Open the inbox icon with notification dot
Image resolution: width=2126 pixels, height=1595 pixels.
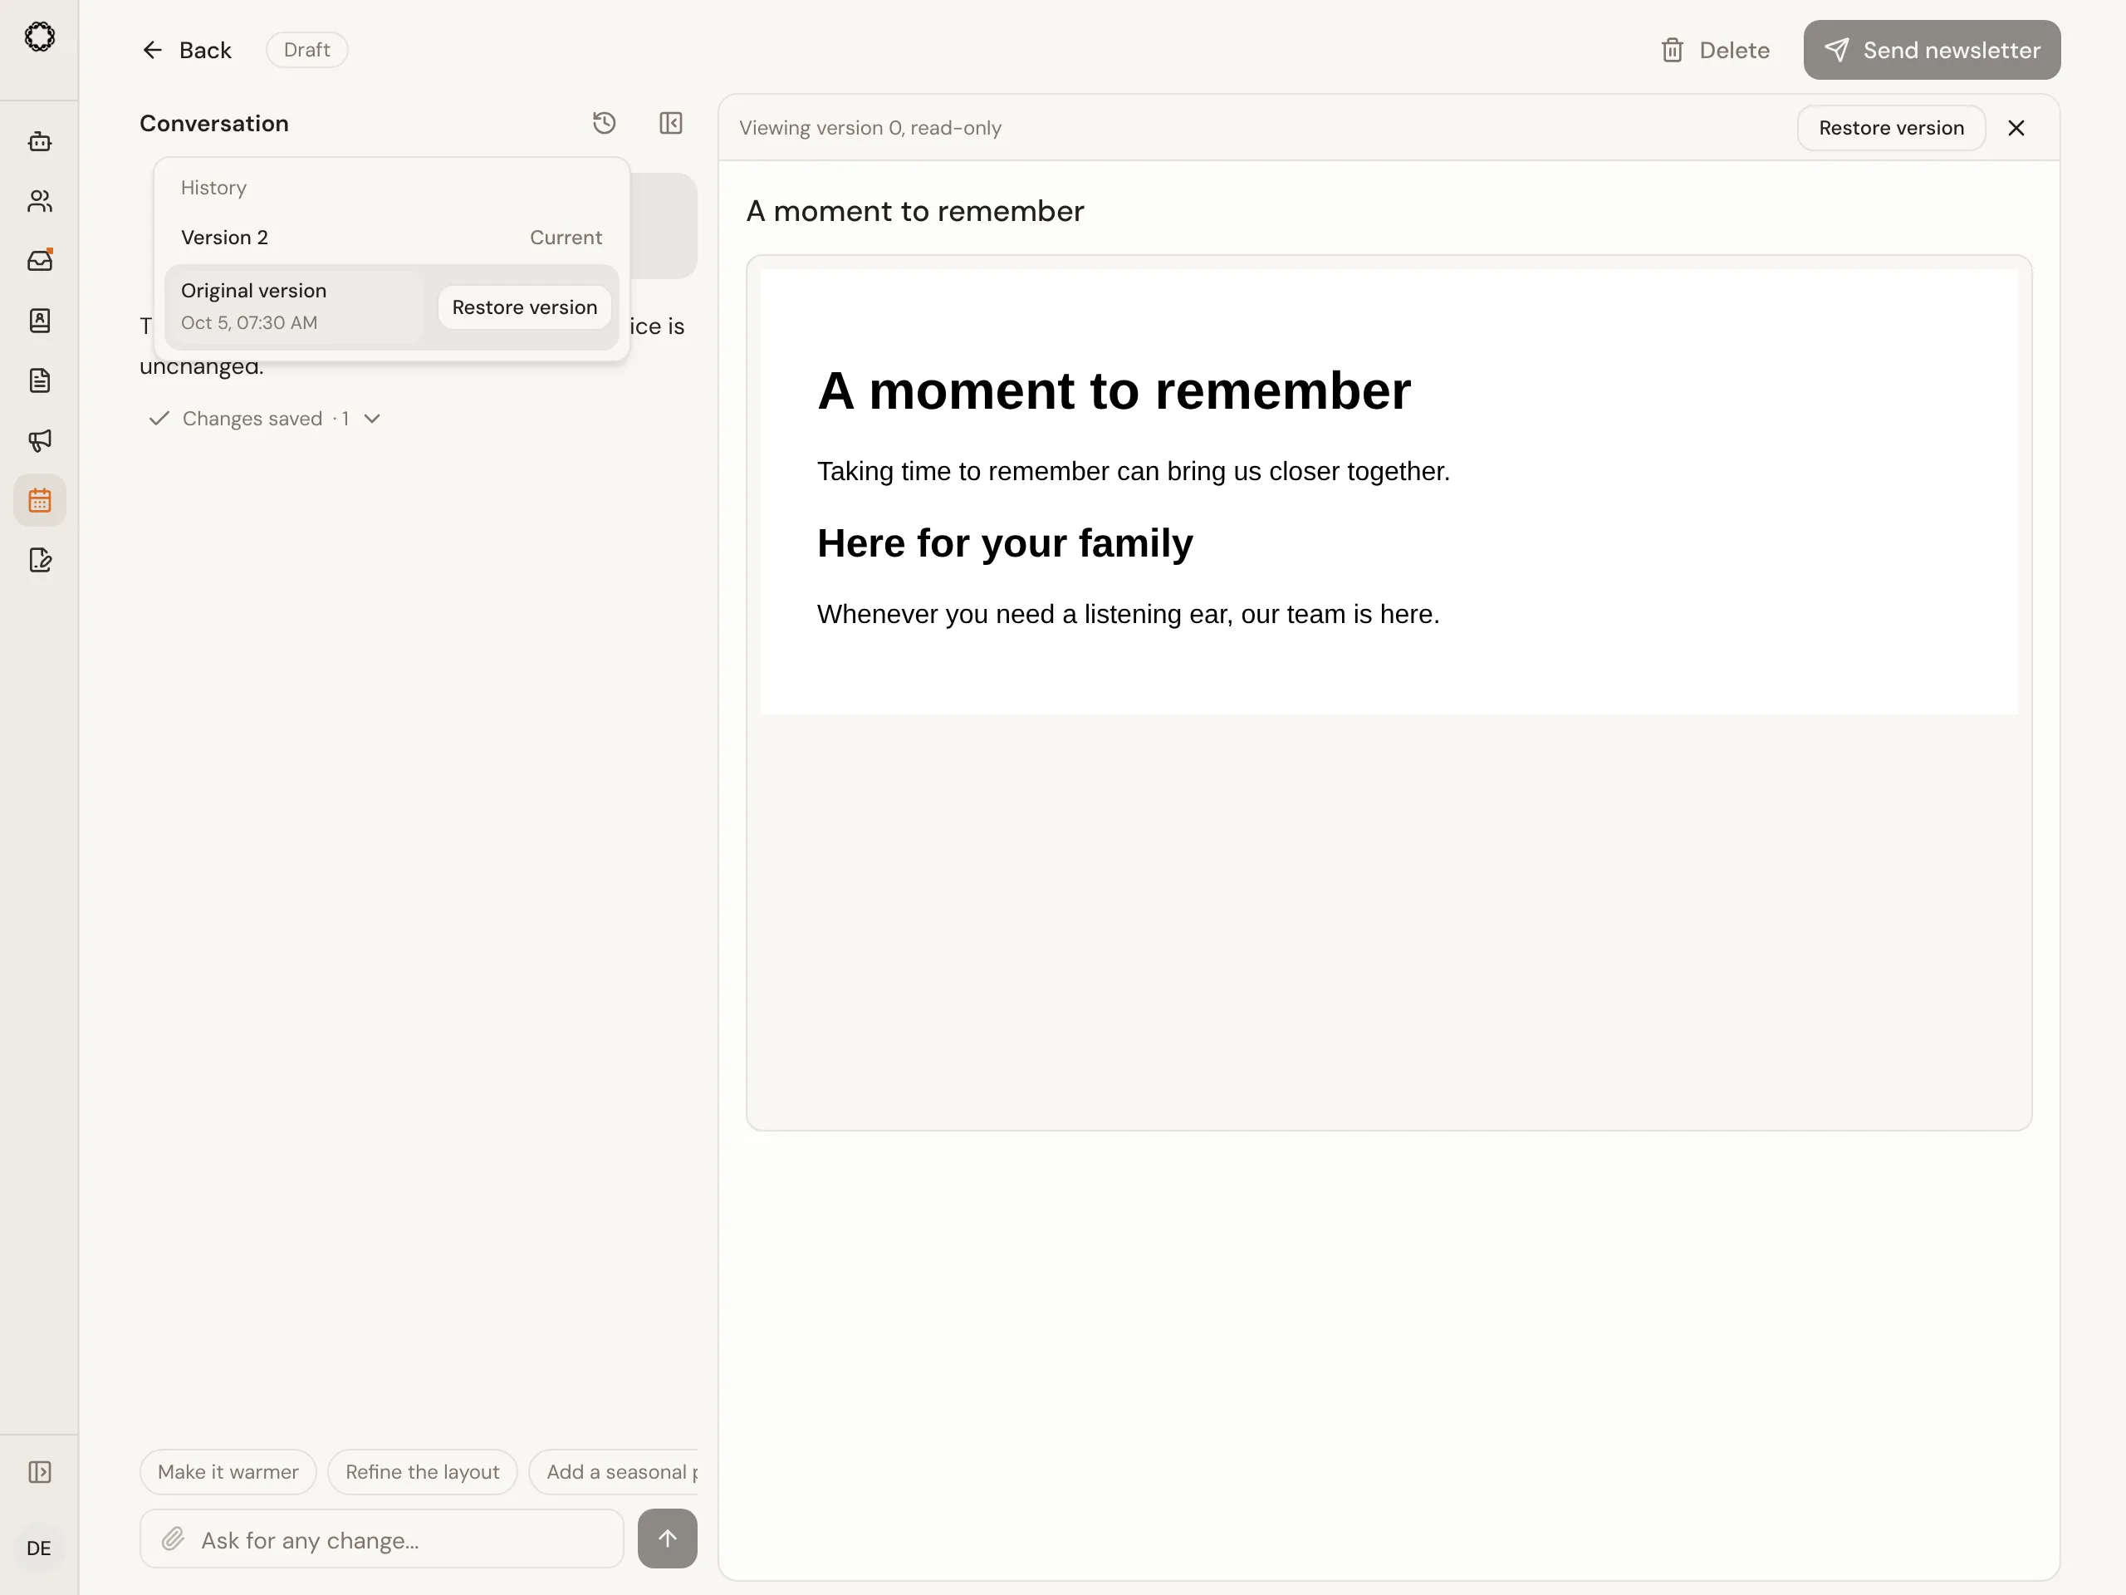39,261
